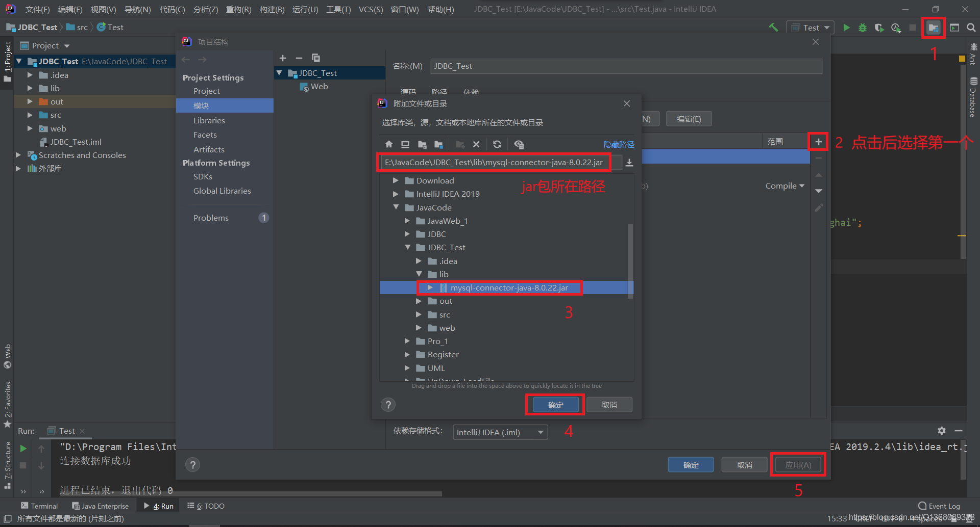980x527 pixels.
Task: Delete selected item in file chooser toolbar
Action: coord(476,144)
